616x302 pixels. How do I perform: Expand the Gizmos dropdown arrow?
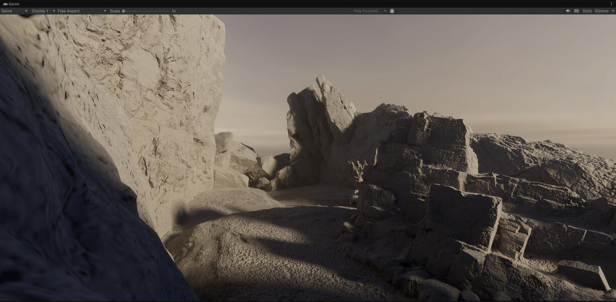coord(612,11)
